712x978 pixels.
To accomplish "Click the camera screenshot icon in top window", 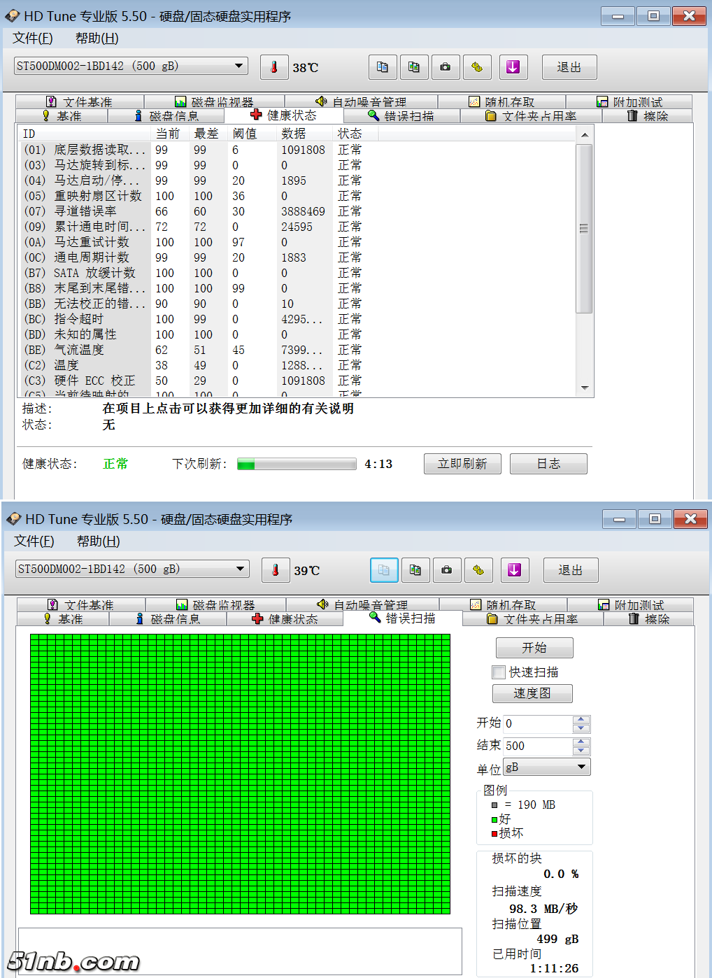I will tap(445, 67).
